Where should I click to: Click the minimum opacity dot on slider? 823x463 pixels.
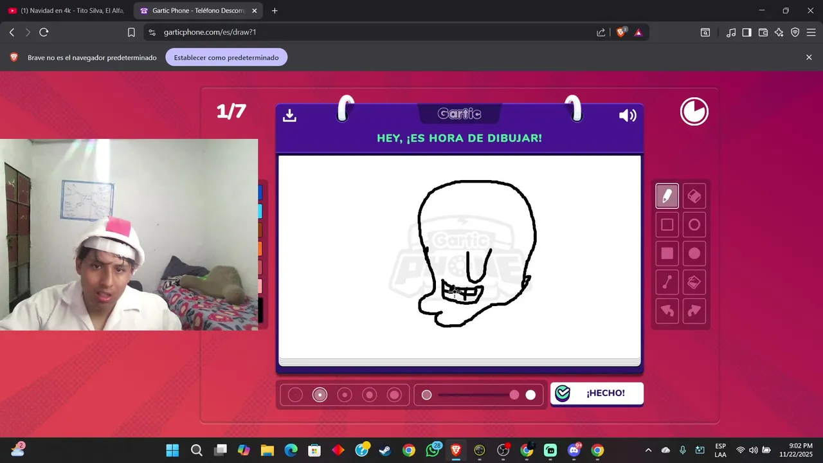click(x=426, y=395)
